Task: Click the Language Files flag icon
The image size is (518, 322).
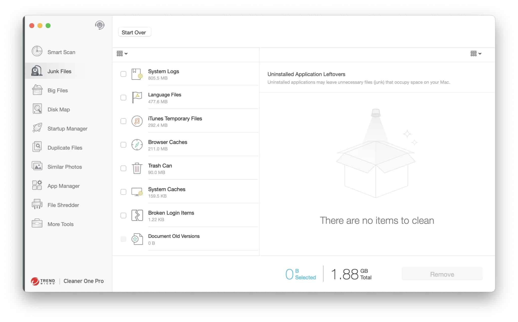Action: click(x=137, y=97)
